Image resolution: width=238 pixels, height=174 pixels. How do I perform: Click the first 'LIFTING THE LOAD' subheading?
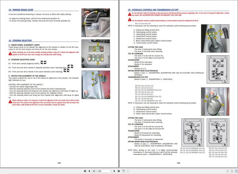135,47
